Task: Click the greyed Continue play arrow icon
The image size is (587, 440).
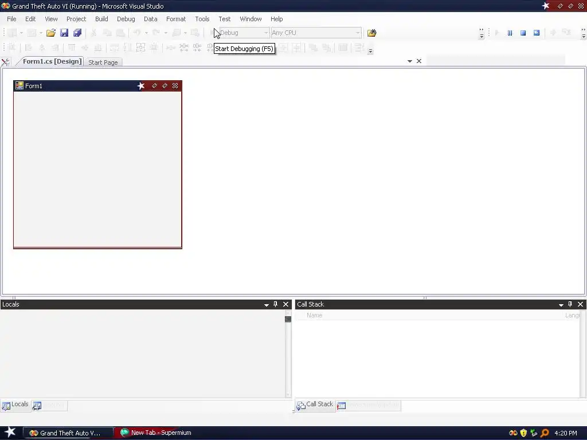Action: pos(497,33)
